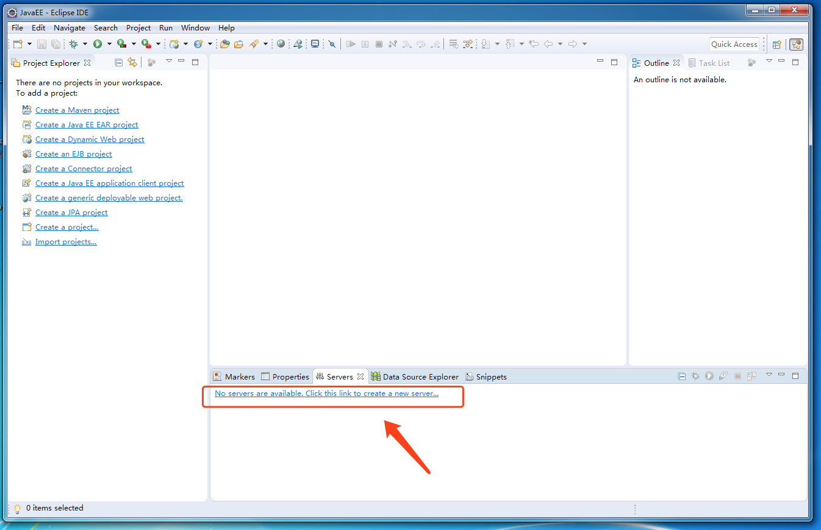821x530 pixels.
Task: Open External Tools dropdown arrow
Action: click(x=158, y=44)
